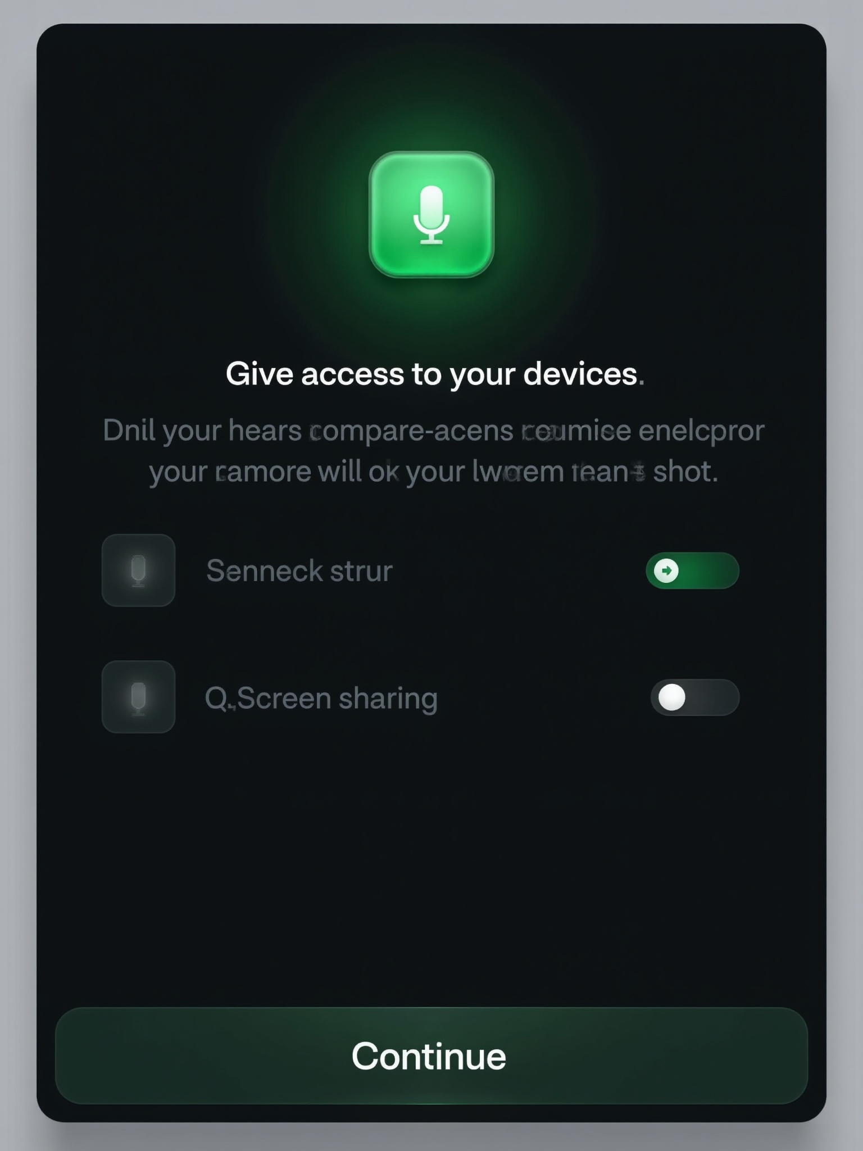Click the microphone icon beside Senneck strur
The height and width of the screenshot is (1151, 863).
pos(138,570)
